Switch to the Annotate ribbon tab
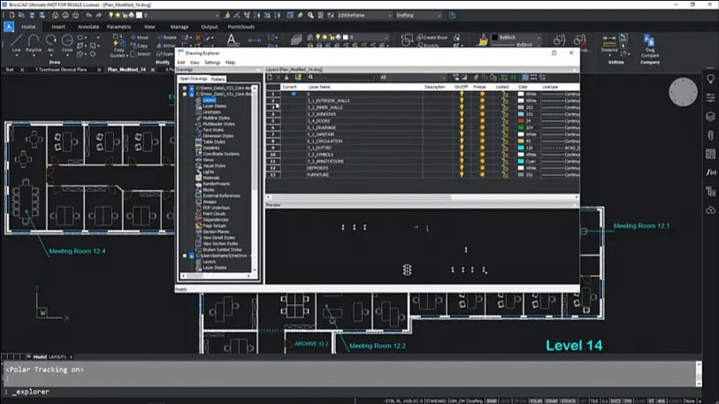This screenshot has height=404, width=719. click(88, 27)
